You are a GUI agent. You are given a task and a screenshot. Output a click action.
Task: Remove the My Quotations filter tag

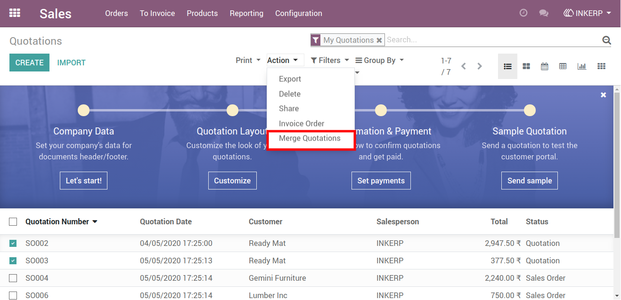point(379,40)
